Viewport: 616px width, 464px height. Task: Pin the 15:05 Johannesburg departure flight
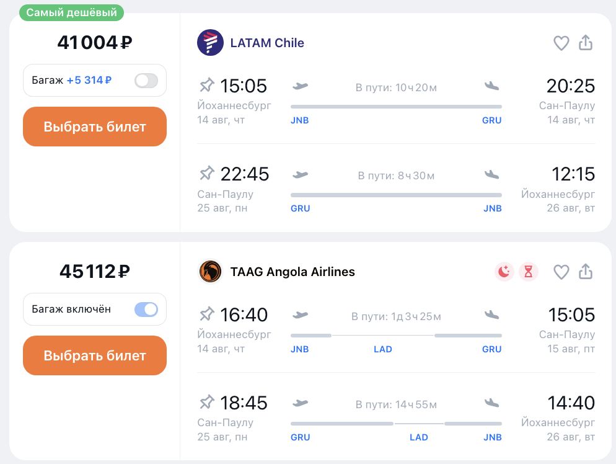[x=206, y=85]
